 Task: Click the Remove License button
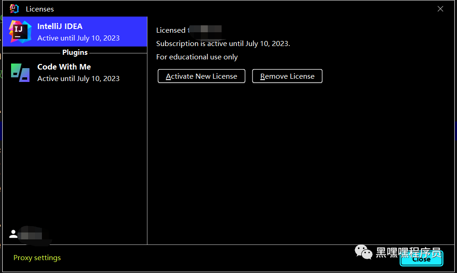click(287, 76)
